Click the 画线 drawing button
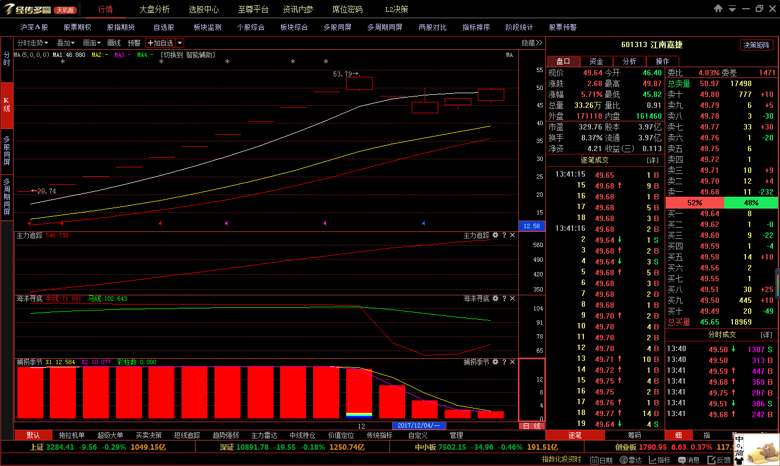 tap(114, 43)
